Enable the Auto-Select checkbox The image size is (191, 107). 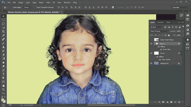(12, 7)
